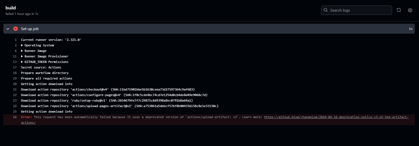Click the build job heading
Viewport: 419px width, 146px height.
pos(11,8)
